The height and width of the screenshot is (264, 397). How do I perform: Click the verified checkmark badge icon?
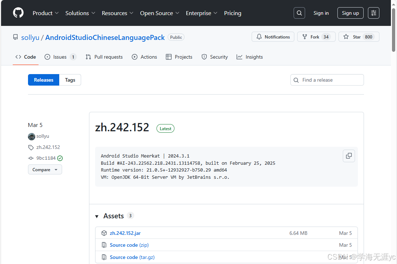60,158
